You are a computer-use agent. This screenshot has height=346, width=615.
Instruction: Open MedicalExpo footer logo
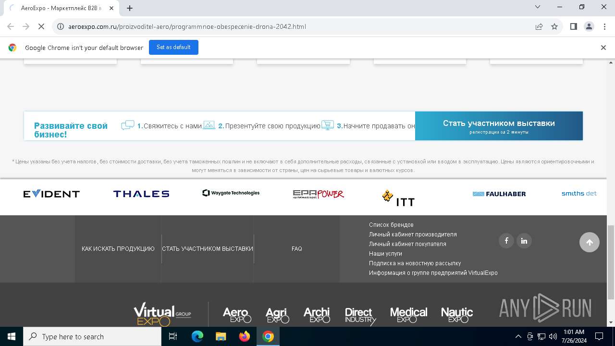click(408, 315)
